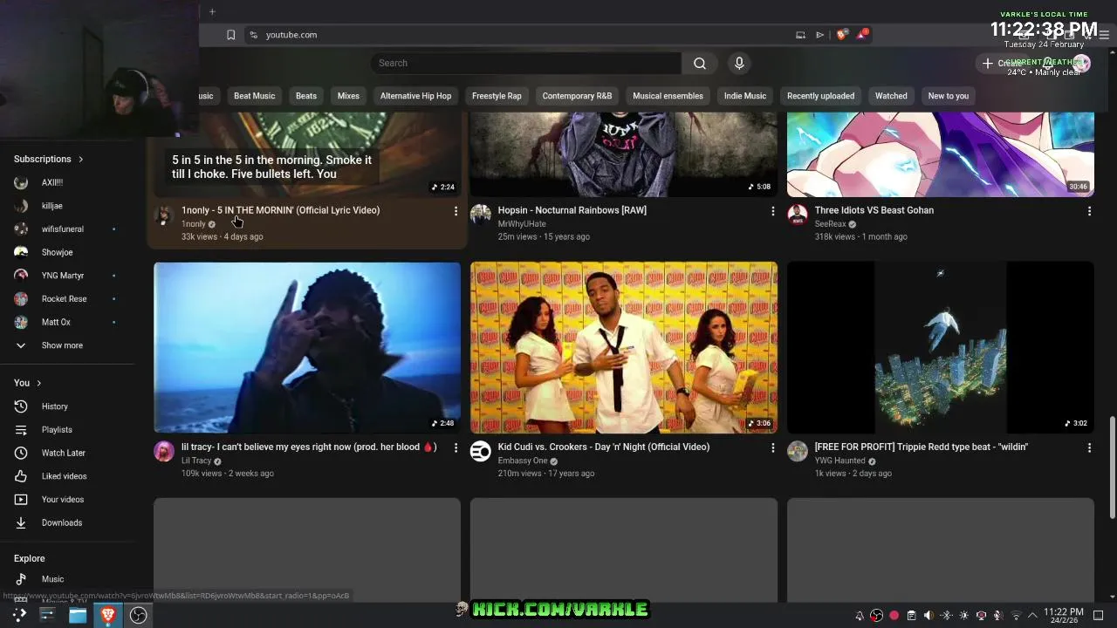Open killjae subscription channel

tap(66, 206)
